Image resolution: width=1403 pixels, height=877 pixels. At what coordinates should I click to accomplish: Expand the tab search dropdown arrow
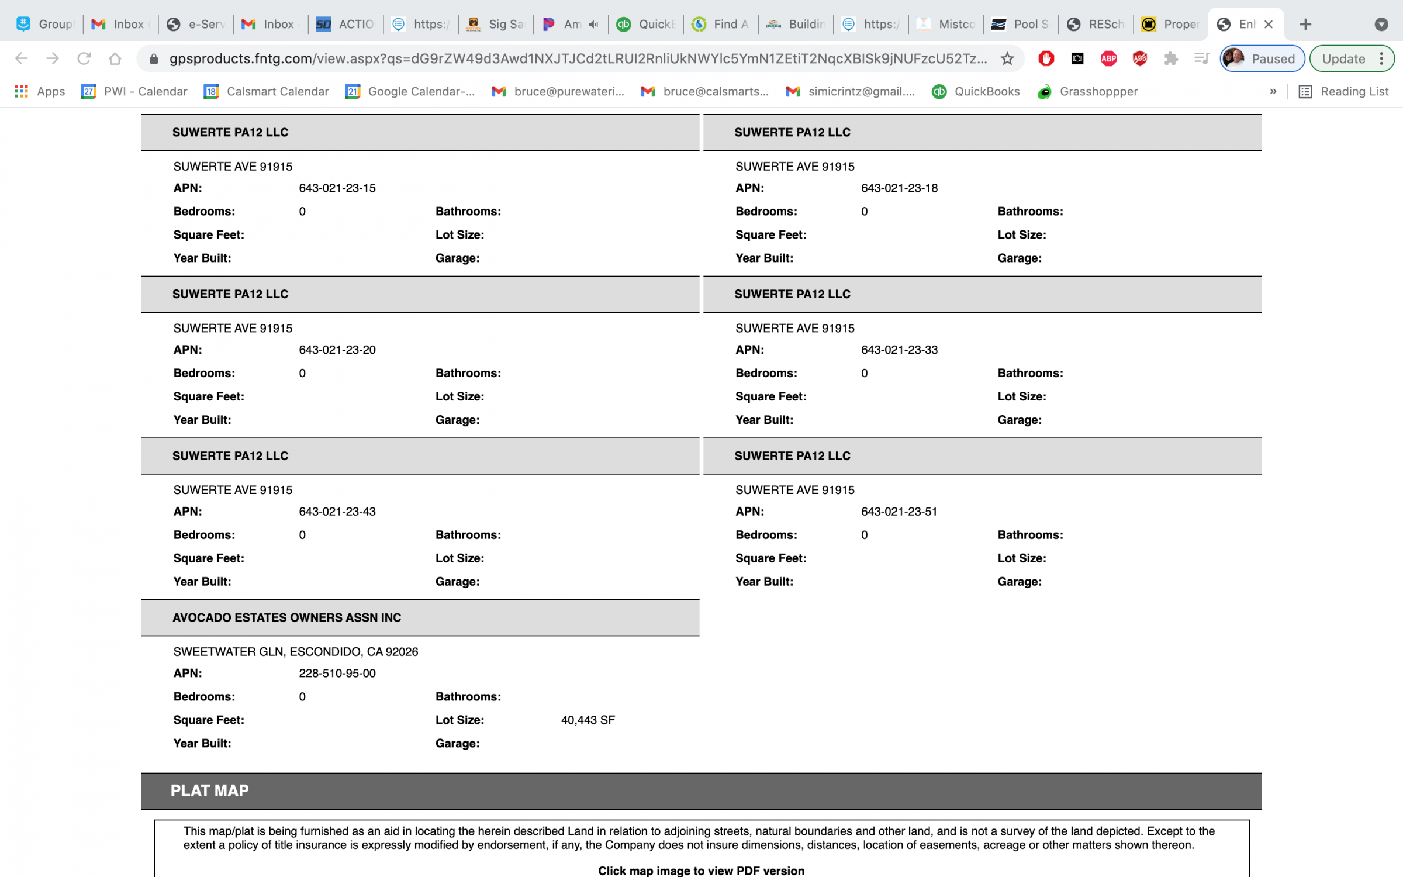pos(1381,24)
